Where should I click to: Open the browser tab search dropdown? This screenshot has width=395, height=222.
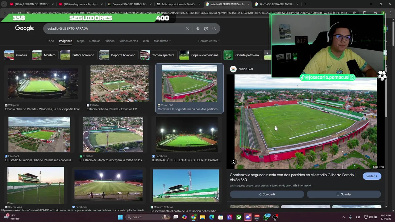[4, 4]
